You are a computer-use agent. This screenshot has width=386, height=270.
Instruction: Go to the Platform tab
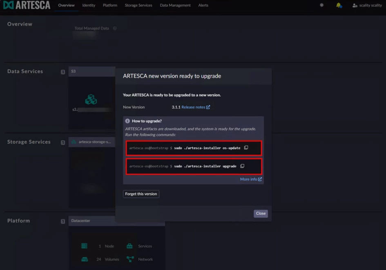[110, 5]
